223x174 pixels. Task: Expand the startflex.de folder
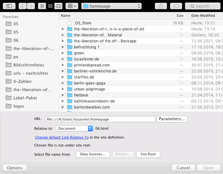[x=63, y=77]
